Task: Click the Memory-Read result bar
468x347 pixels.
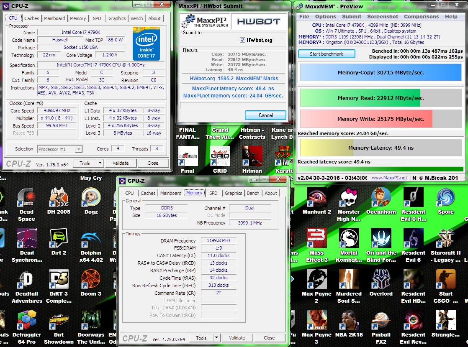Action: coord(381,98)
